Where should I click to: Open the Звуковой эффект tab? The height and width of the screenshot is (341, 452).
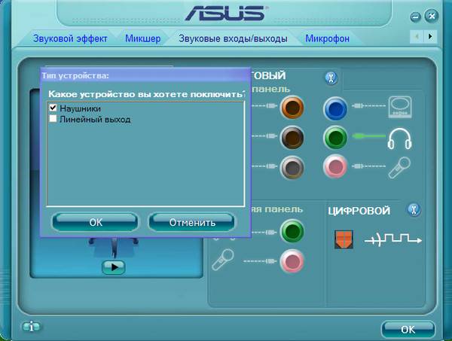(x=70, y=38)
